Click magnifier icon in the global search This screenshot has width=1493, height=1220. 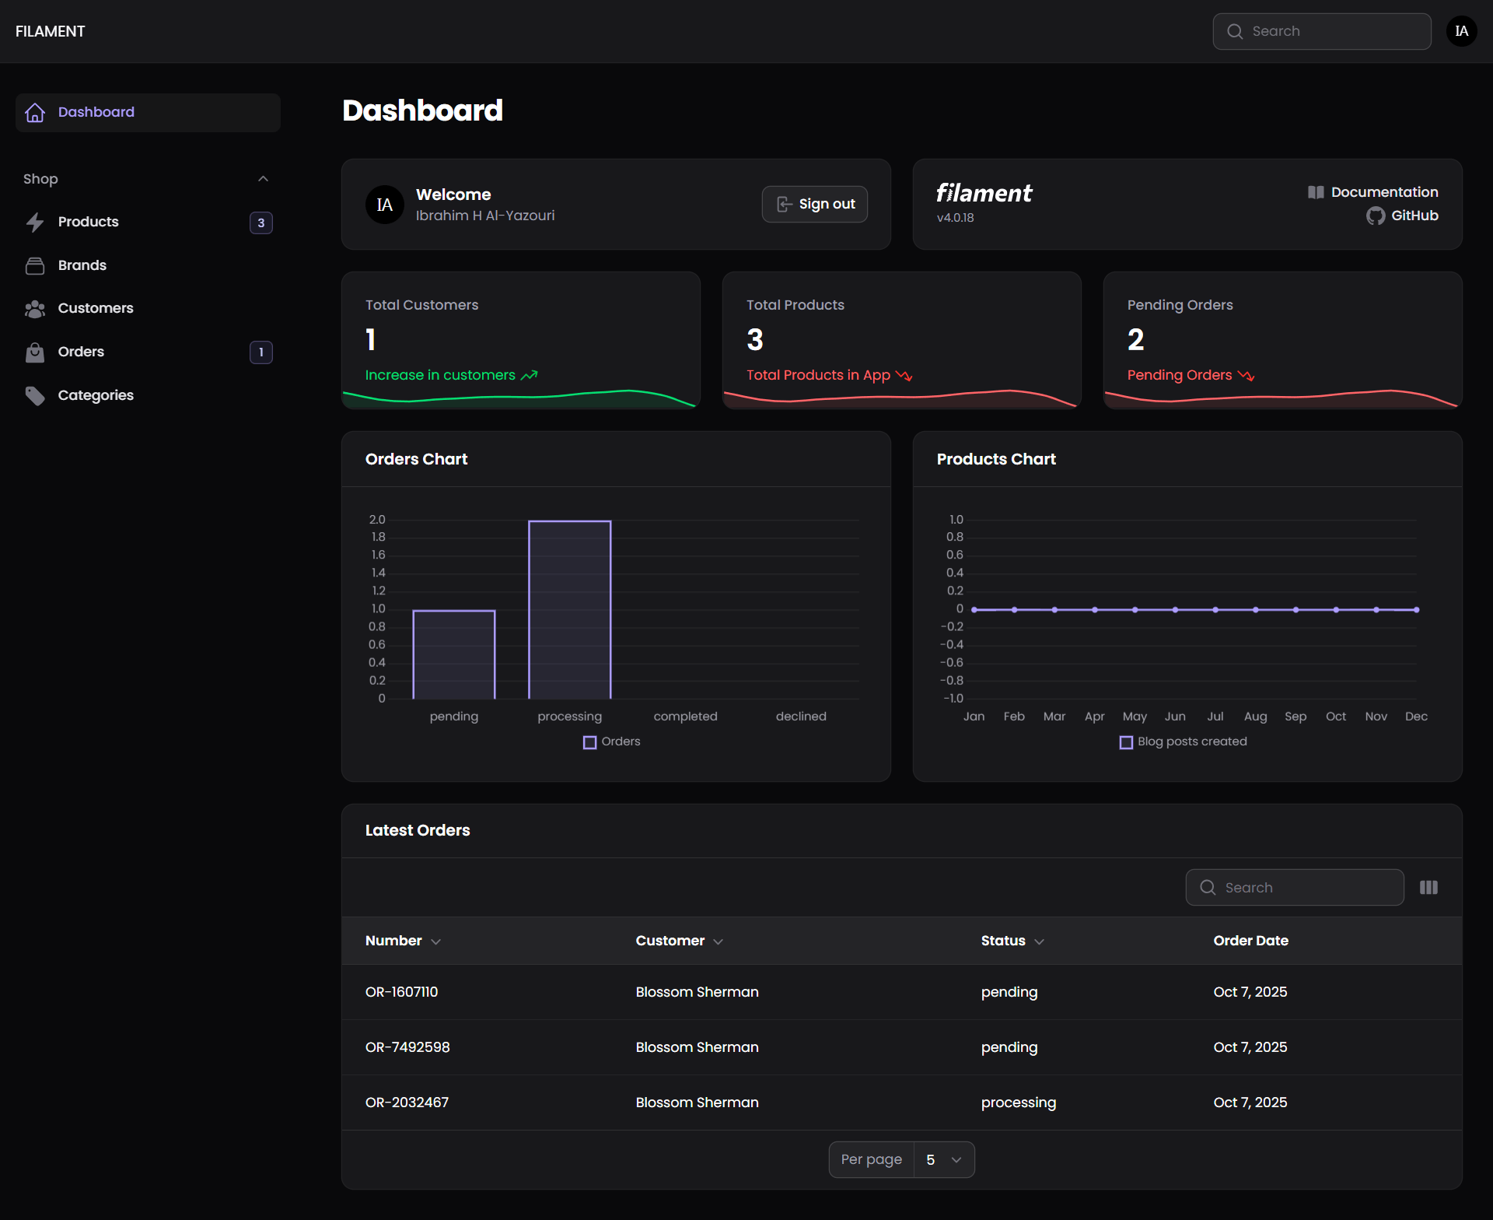pos(1235,31)
